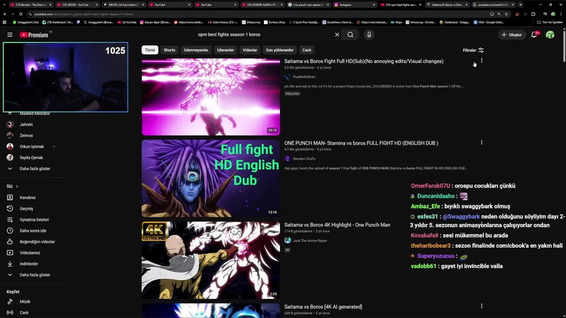Image resolution: width=566 pixels, height=318 pixels.
Task: Open Daha sonra izle list
Action: click(32, 231)
